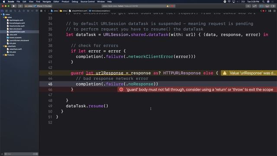Open the Report navigator

(36, 11)
